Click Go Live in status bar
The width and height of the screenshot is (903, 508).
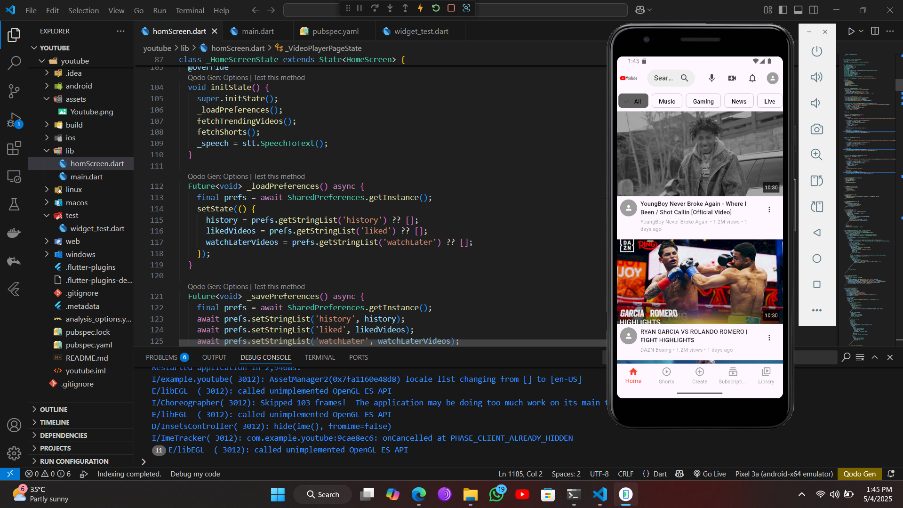[710, 474]
